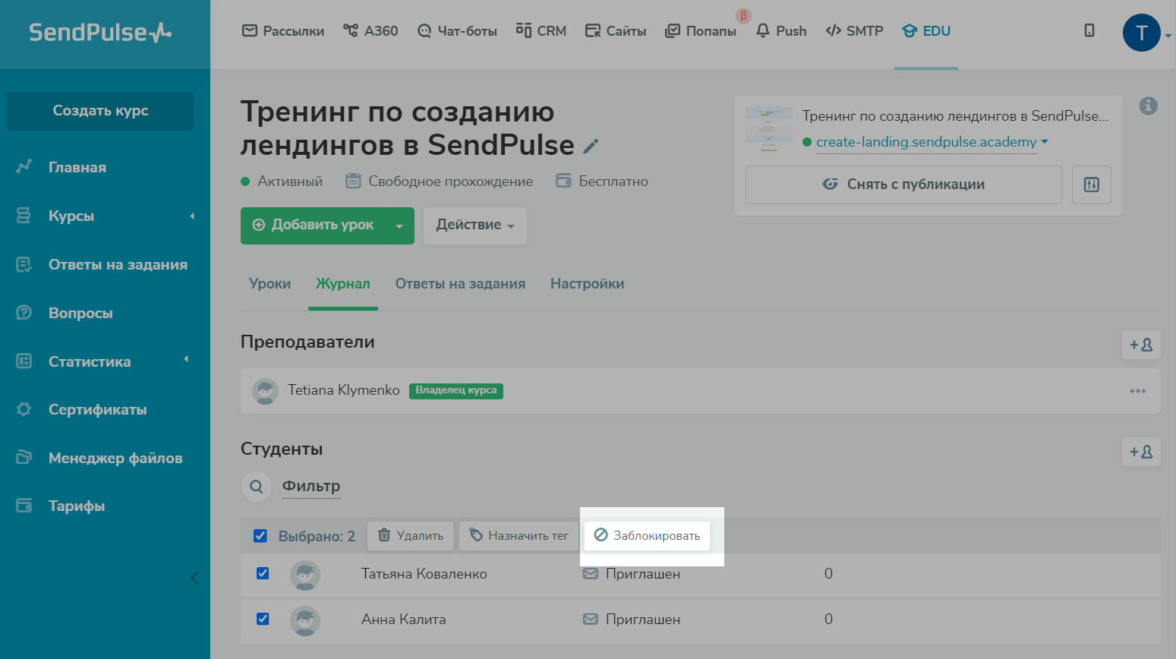
Task: Open the Чат-боты section
Action: coord(457,31)
